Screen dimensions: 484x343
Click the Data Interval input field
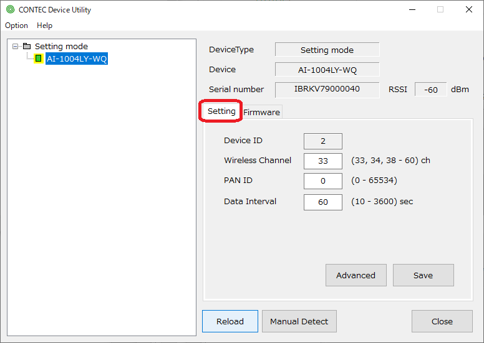pyautogui.click(x=323, y=202)
